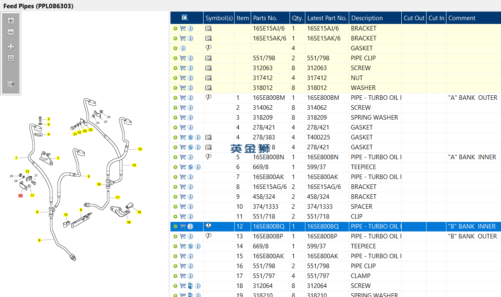This screenshot has width=501, height=297.
Task: Open the comment bubble on the Qty 4 GASKET row
Action: (209, 48)
